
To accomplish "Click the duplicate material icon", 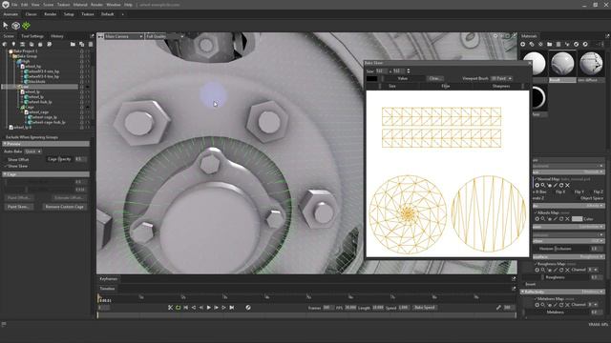I will coord(532,45).
